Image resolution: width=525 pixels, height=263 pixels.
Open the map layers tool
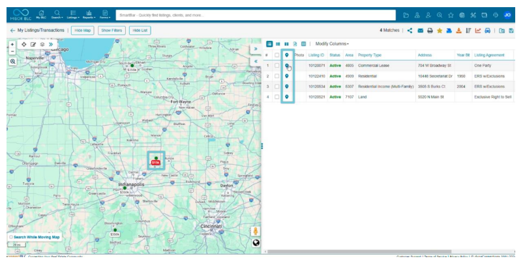pyautogui.click(x=42, y=44)
